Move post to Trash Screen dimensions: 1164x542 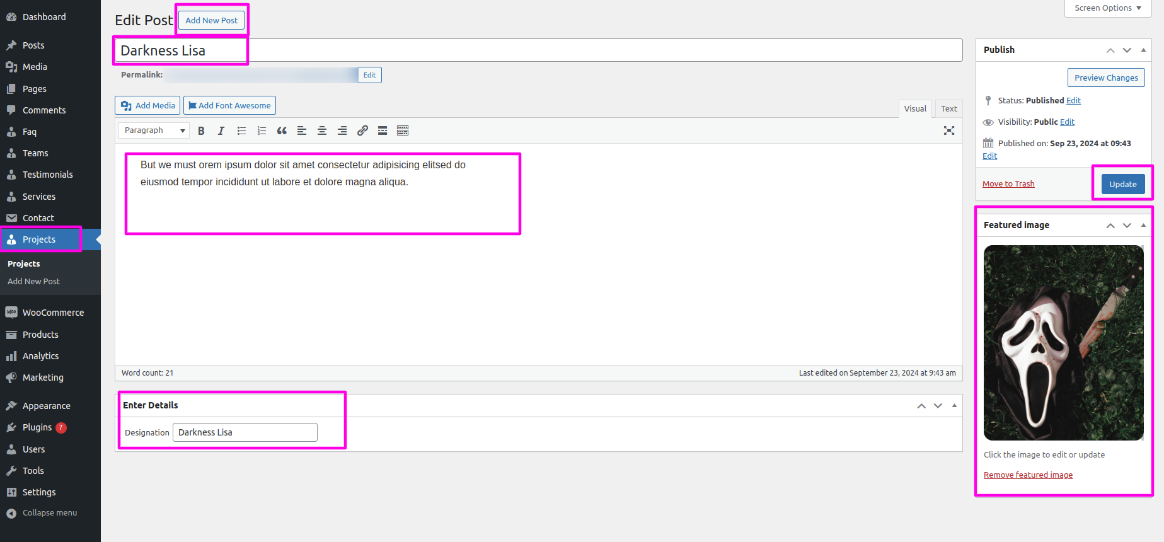click(x=1008, y=183)
